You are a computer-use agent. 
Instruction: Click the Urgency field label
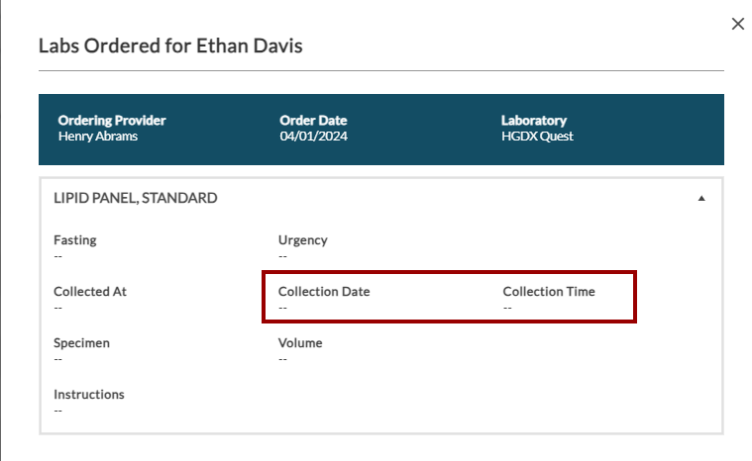click(303, 240)
